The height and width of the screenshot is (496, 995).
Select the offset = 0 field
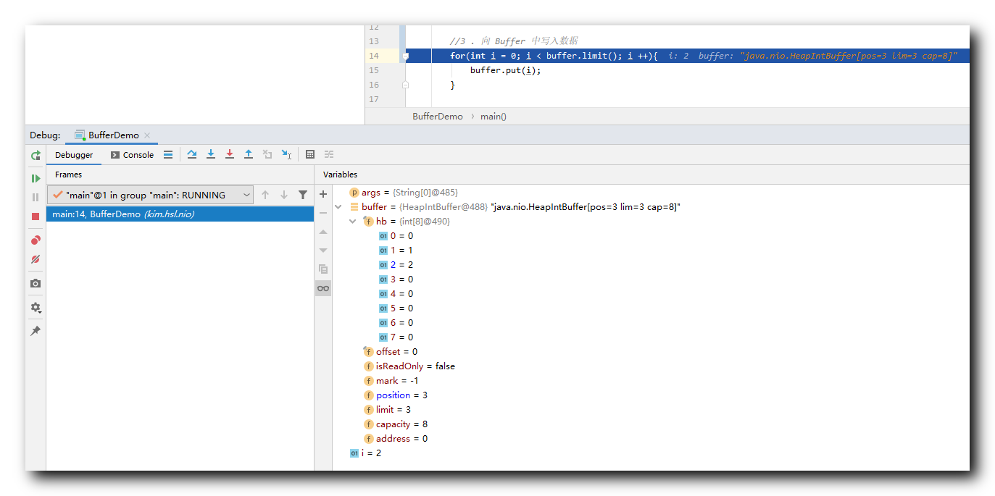point(651,352)
